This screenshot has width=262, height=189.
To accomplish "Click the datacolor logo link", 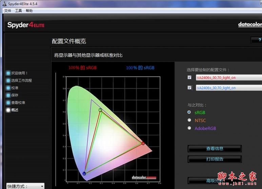I will tap(250, 24).
